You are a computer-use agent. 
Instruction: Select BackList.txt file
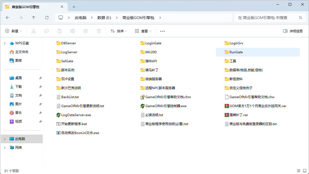68,97
